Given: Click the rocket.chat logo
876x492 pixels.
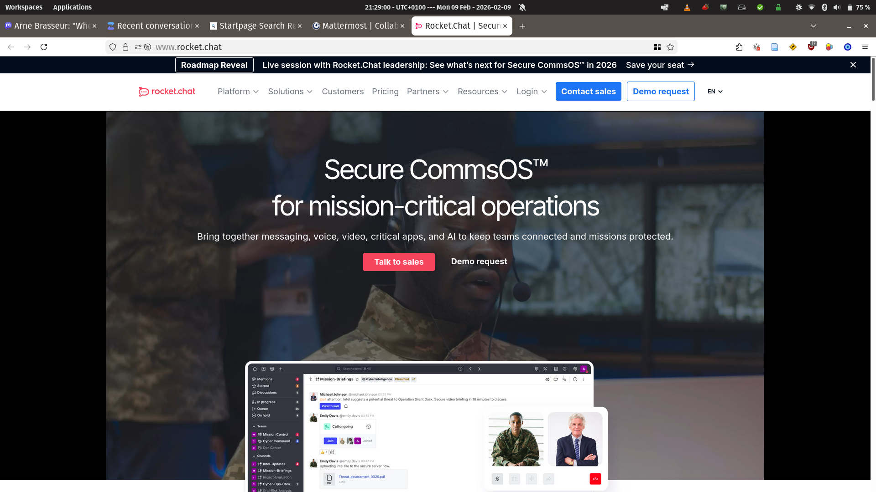Looking at the screenshot, I should click(167, 92).
